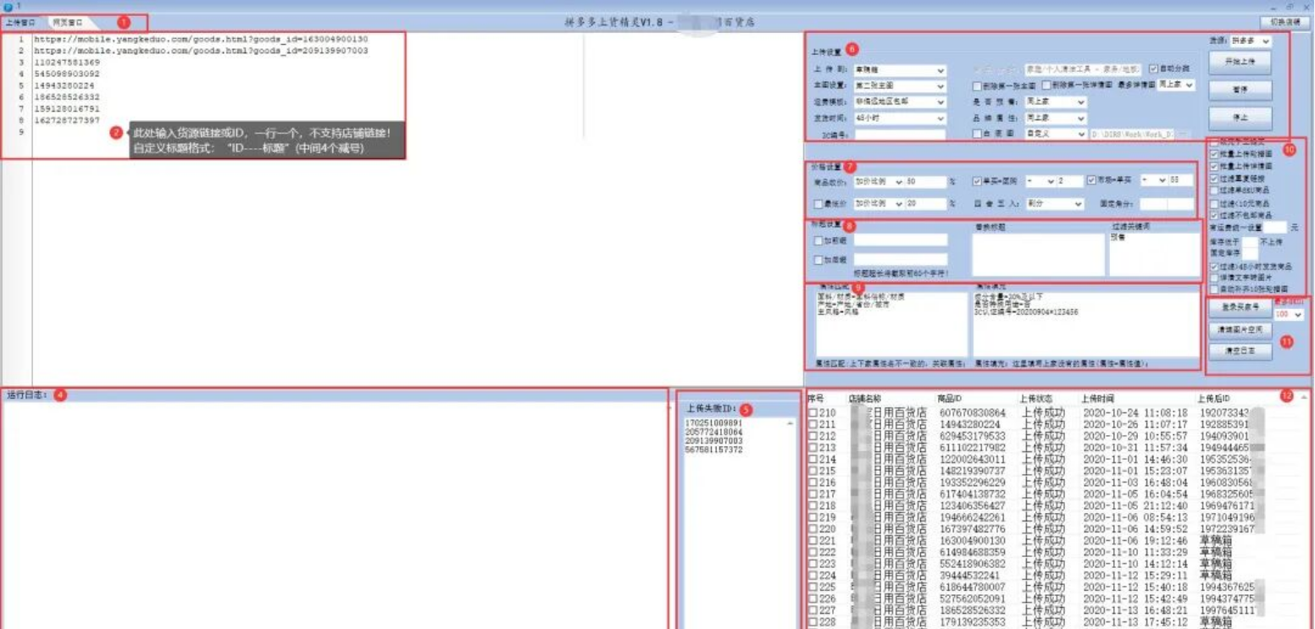This screenshot has width=1315, height=629.
Task: Click the 开始上传 button
Action: point(1240,62)
